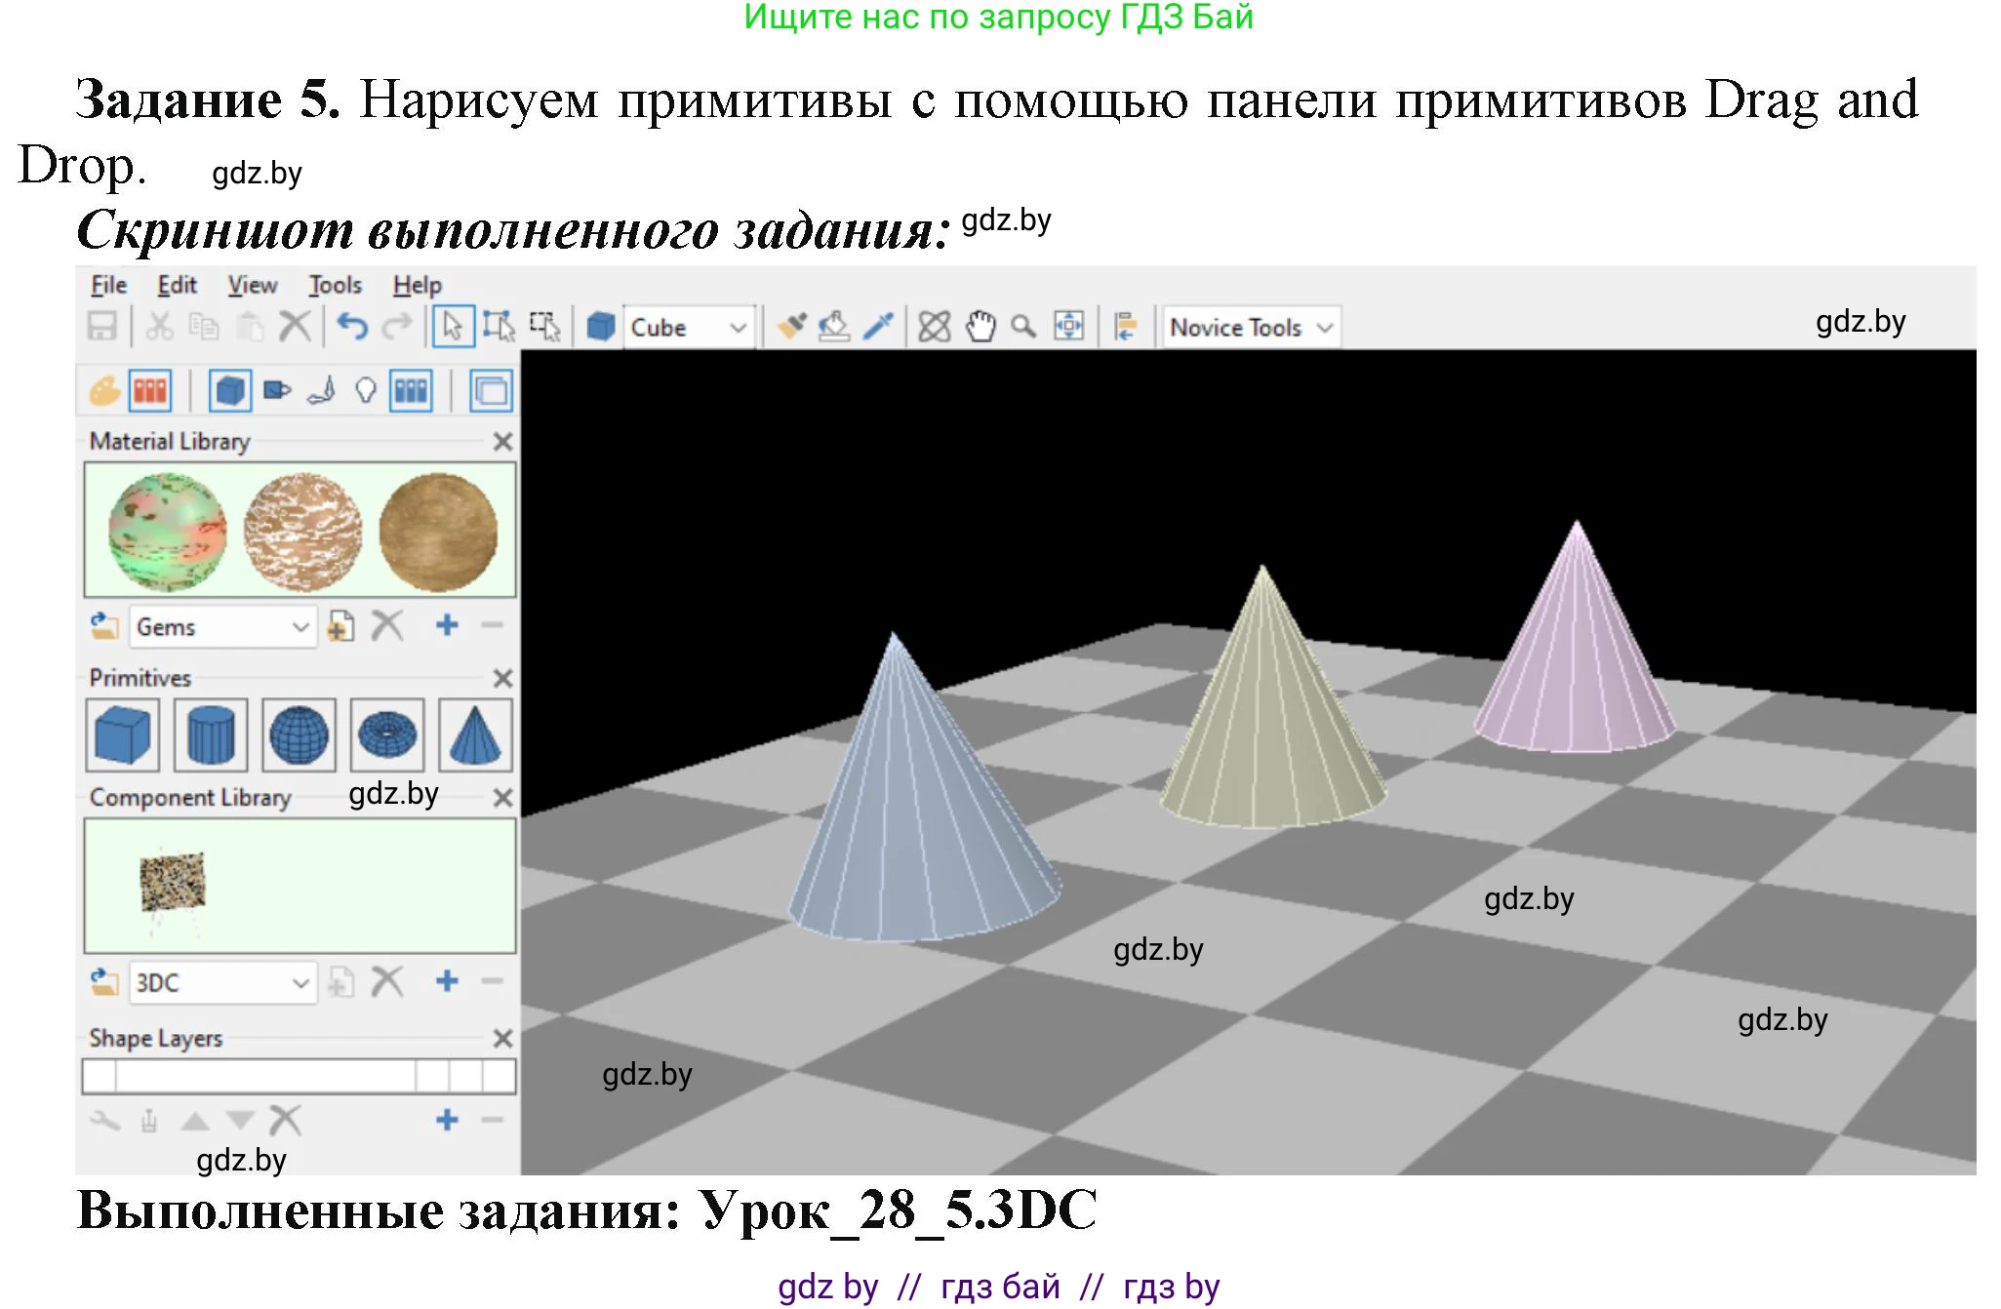
Task: Toggle the Material Library panel button
Action: coord(150,392)
